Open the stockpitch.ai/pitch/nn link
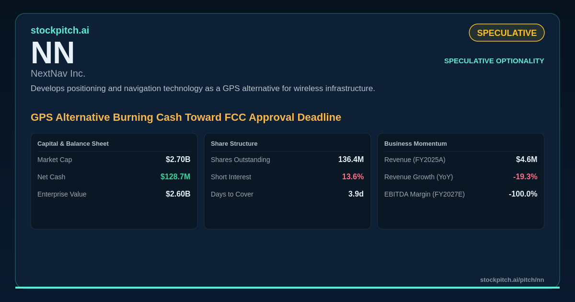575x302 pixels. [x=512, y=279]
